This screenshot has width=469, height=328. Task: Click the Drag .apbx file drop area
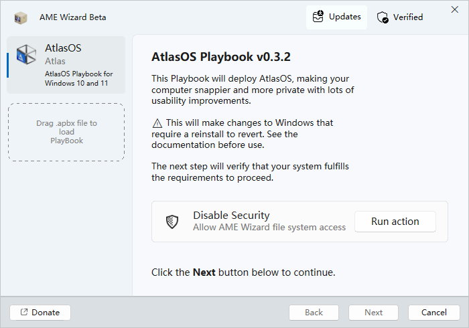pos(66,132)
